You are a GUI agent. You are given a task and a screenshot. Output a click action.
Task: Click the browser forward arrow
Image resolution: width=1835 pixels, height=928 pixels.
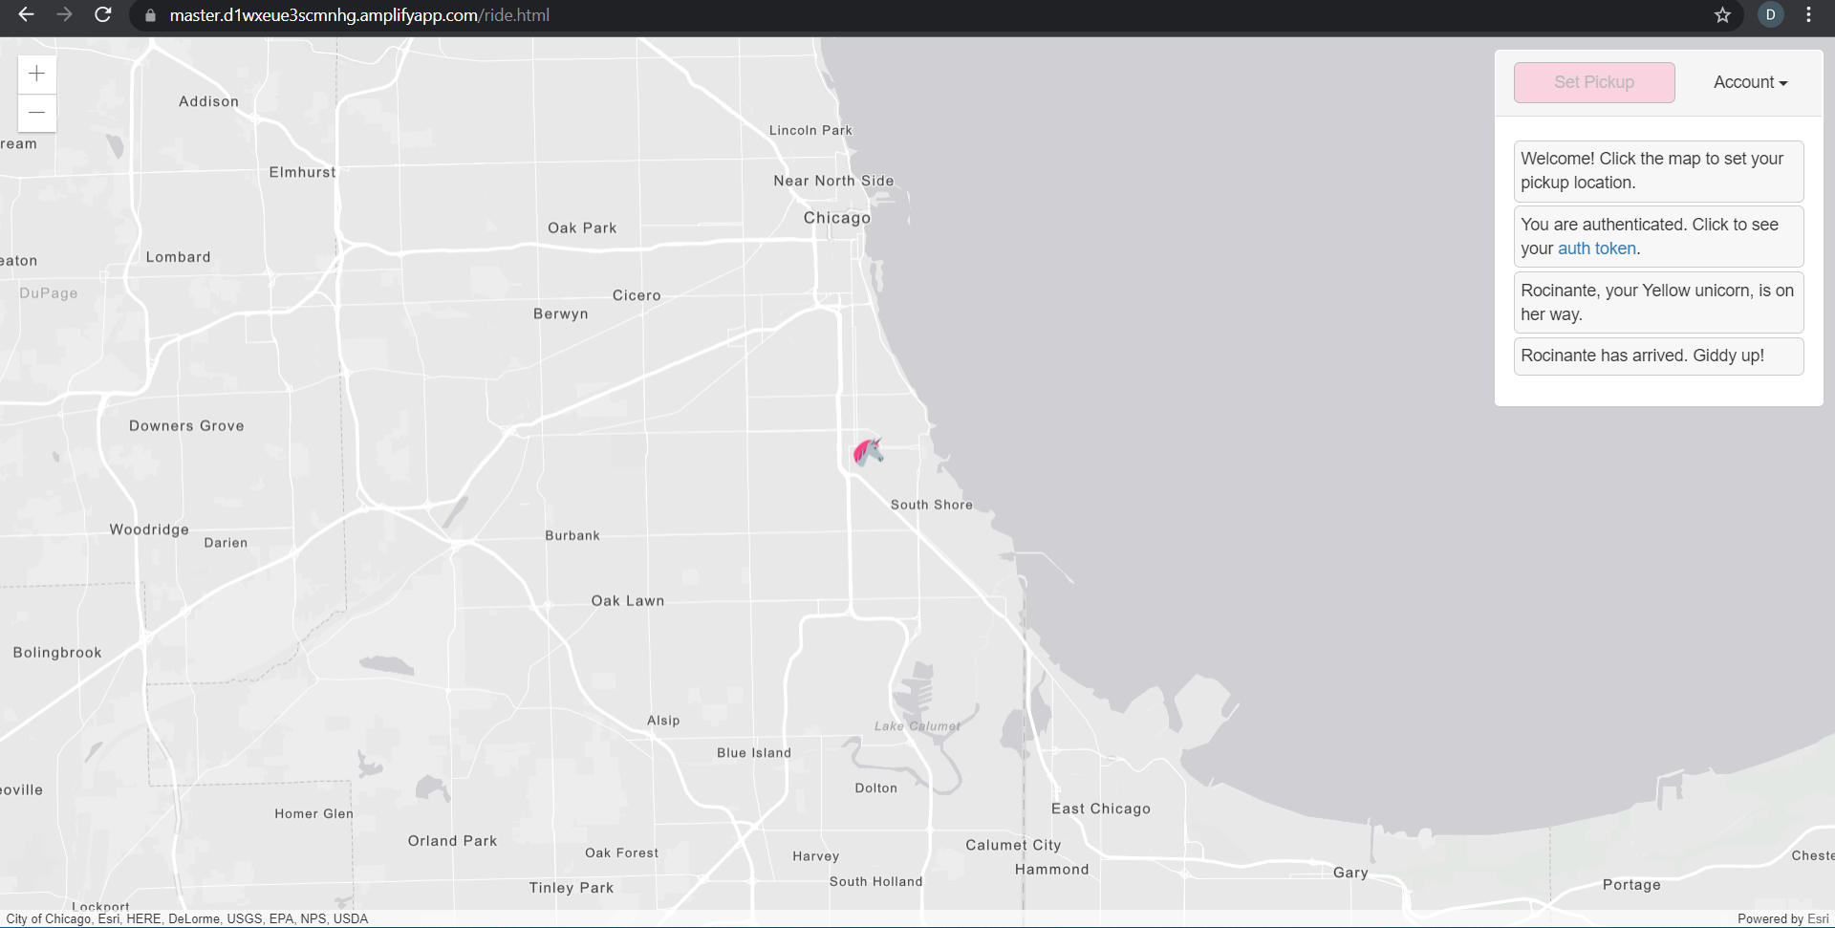(x=64, y=15)
